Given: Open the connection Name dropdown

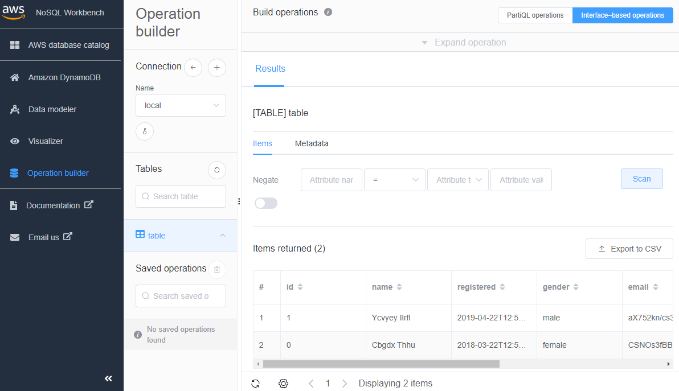Looking at the screenshot, I should (181, 105).
